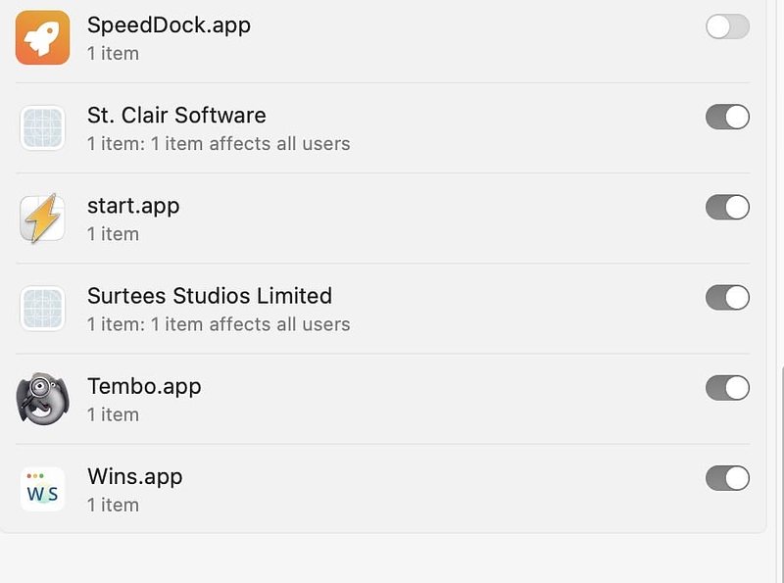This screenshot has width=784, height=583.
Task: Select the start.app entry name
Action: [x=133, y=207]
